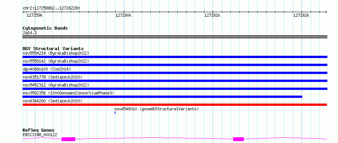Click the chr2:127258862..127262280 coordinate label
Viewport: 338px width, 143px height.
pos(51,8)
